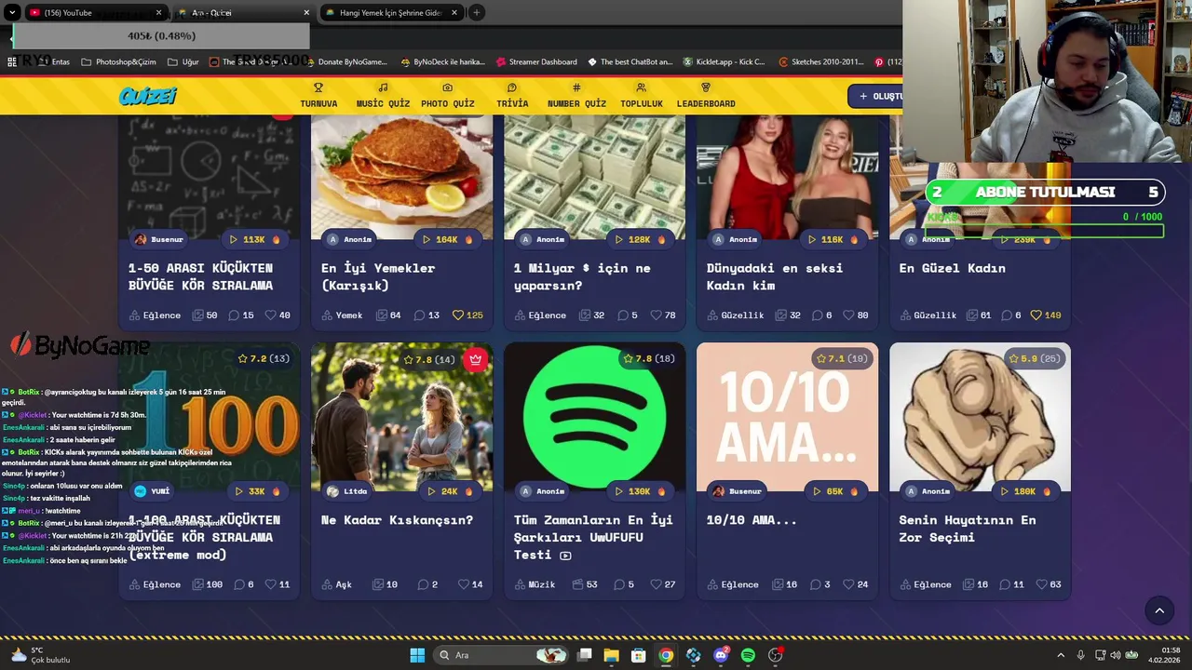Like the Ne Kadar Kıskançsın quiz with 14 hearts
The image size is (1192, 670).
tap(470, 584)
